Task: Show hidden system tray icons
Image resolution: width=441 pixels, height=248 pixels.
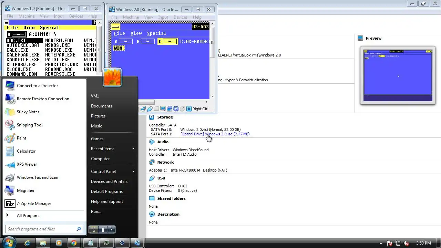Action: (381, 243)
